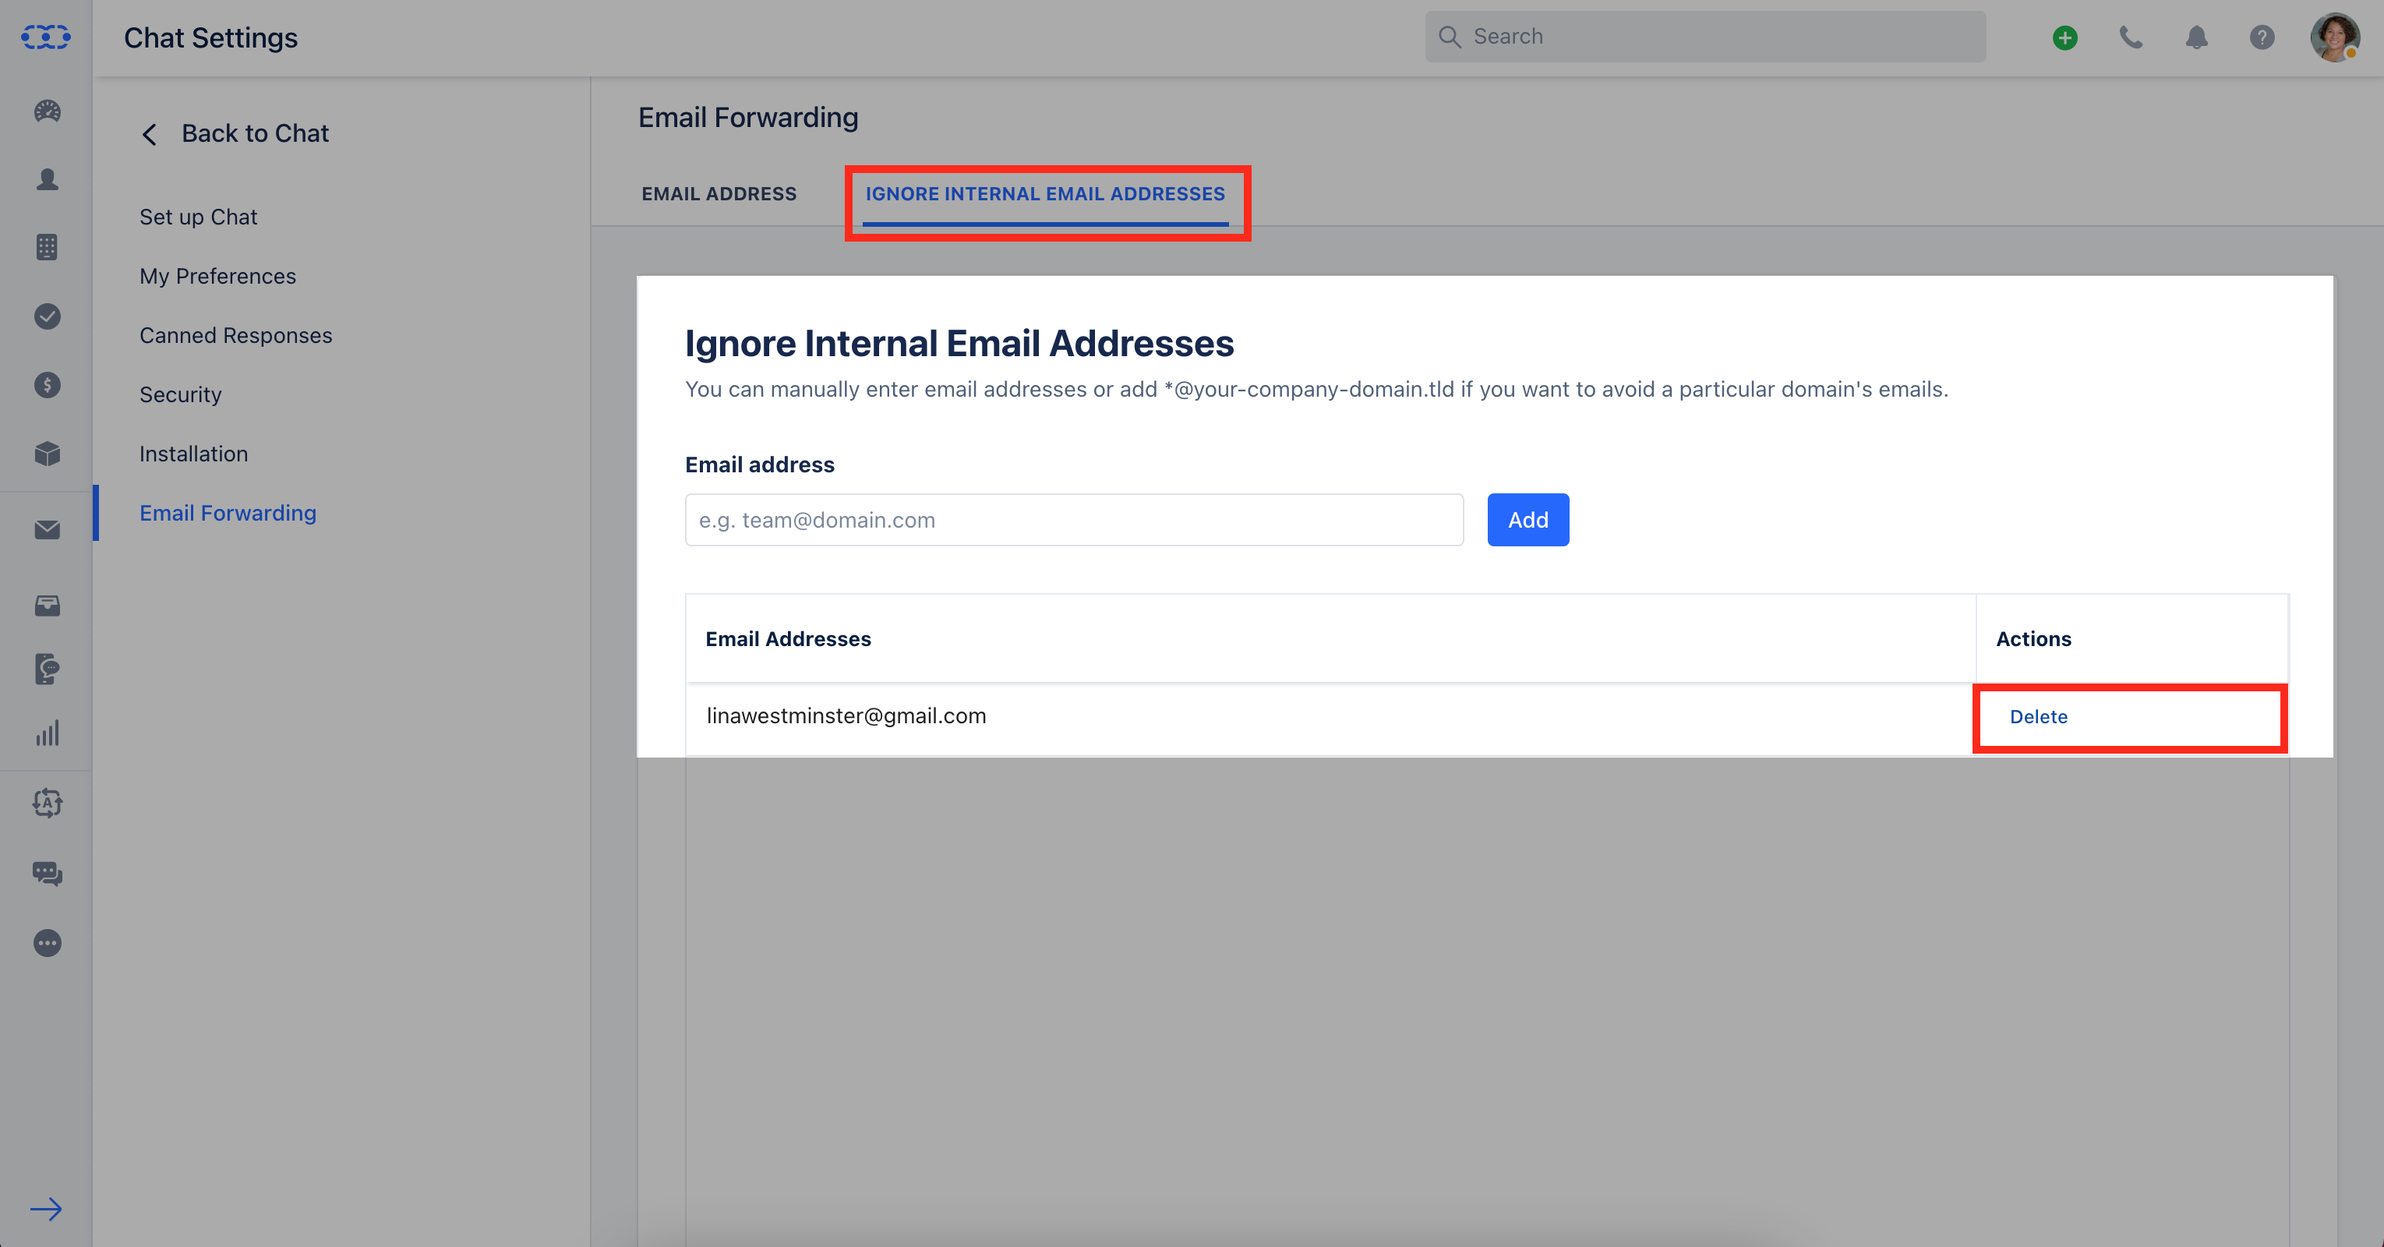The height and width of the screenshot is (1247, 2384).
Task: Open My Preferences settings page
Action: click(217, 276)
